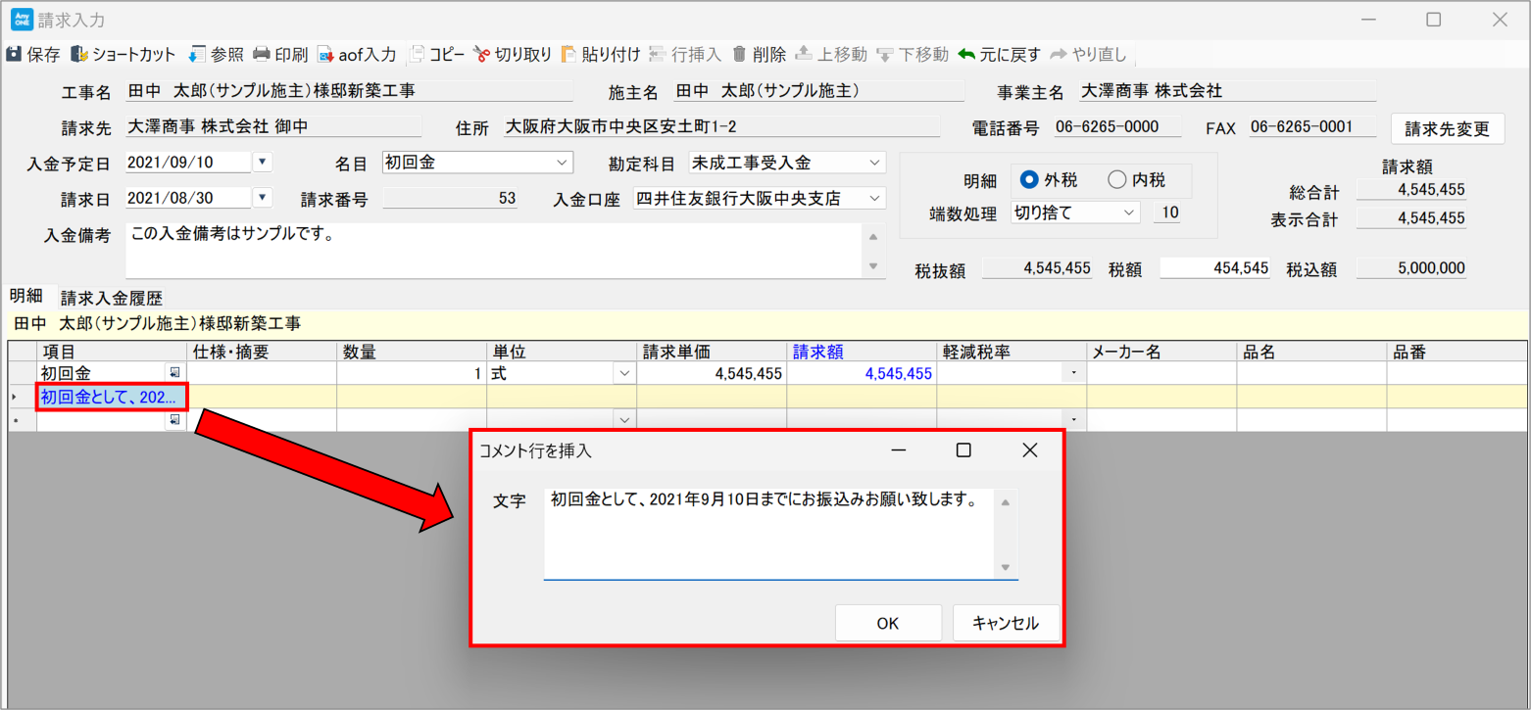Open the ショートカット shortcut tool

click(79, 55)
